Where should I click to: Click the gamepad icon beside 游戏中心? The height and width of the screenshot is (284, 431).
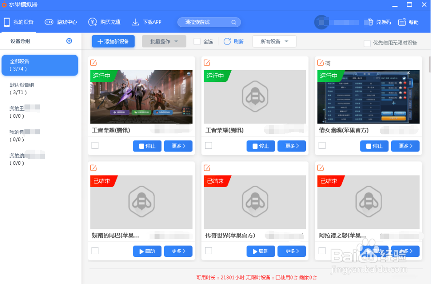[x=49, y=22]
